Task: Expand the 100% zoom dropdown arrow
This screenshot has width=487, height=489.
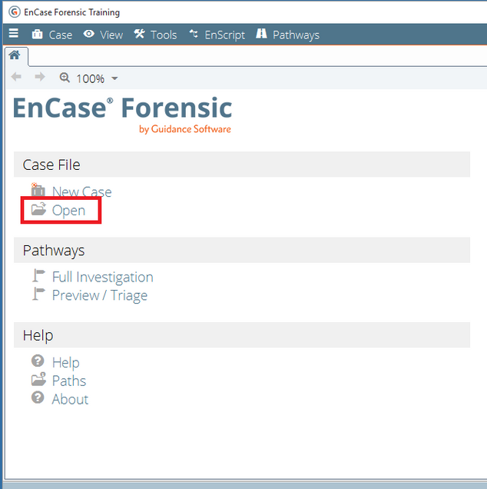Action: [114, 78]
